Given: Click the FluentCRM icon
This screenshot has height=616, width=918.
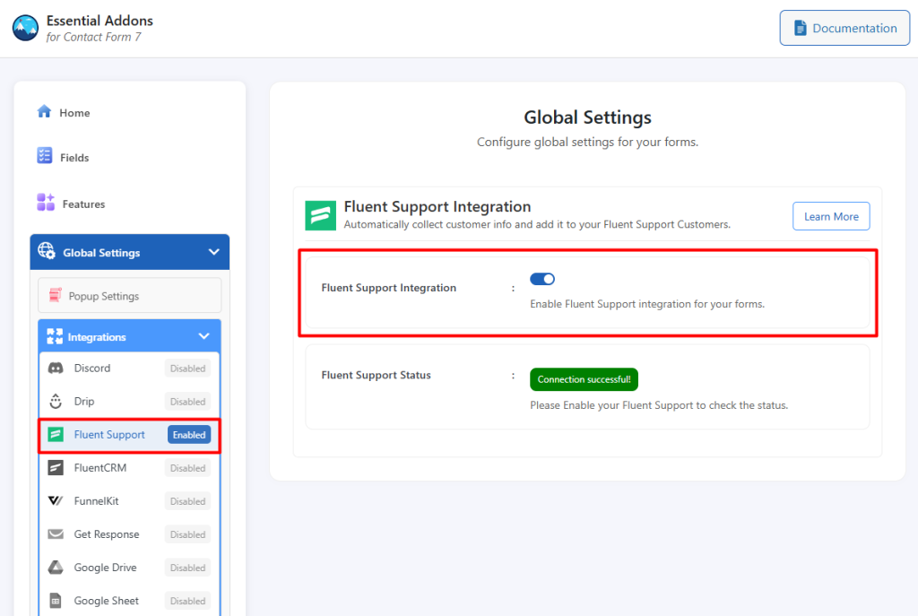Looking at the screenshot, I should [56, 468].
